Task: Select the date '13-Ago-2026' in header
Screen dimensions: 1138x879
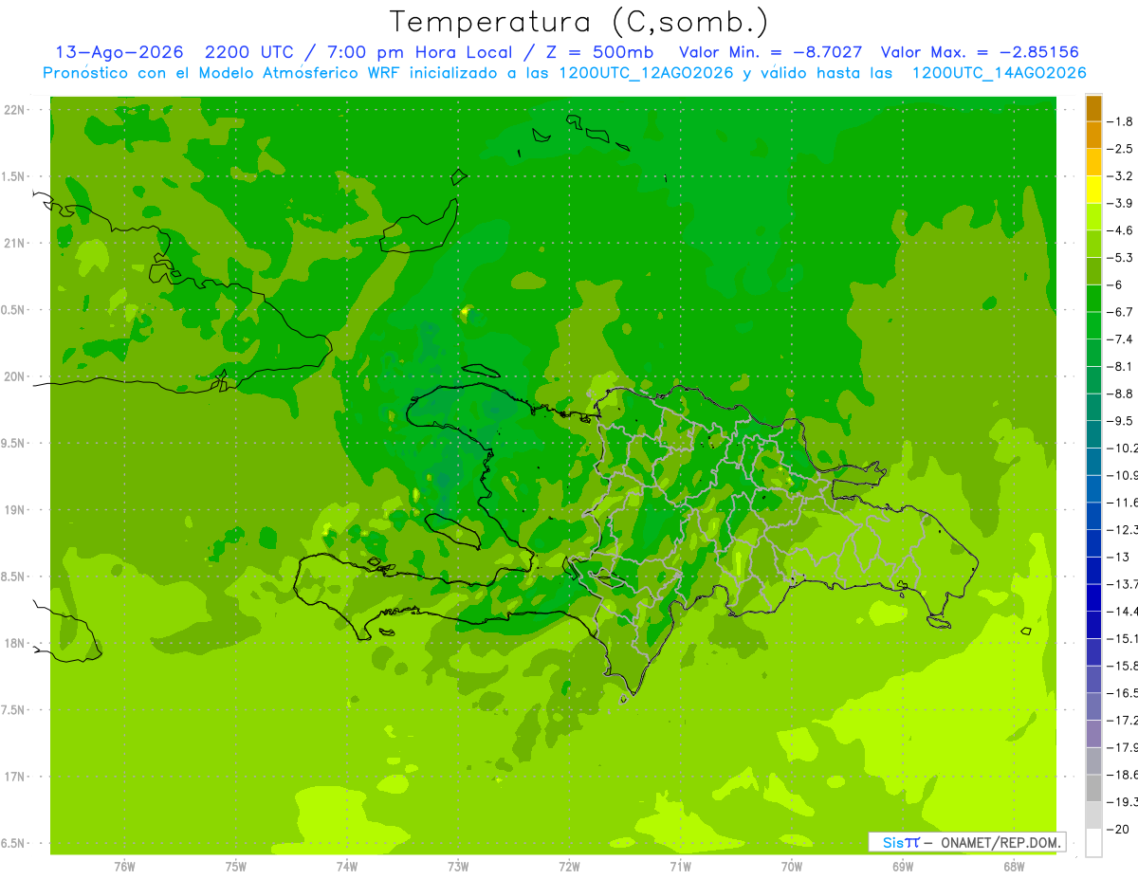Action: tap(119, 52)
